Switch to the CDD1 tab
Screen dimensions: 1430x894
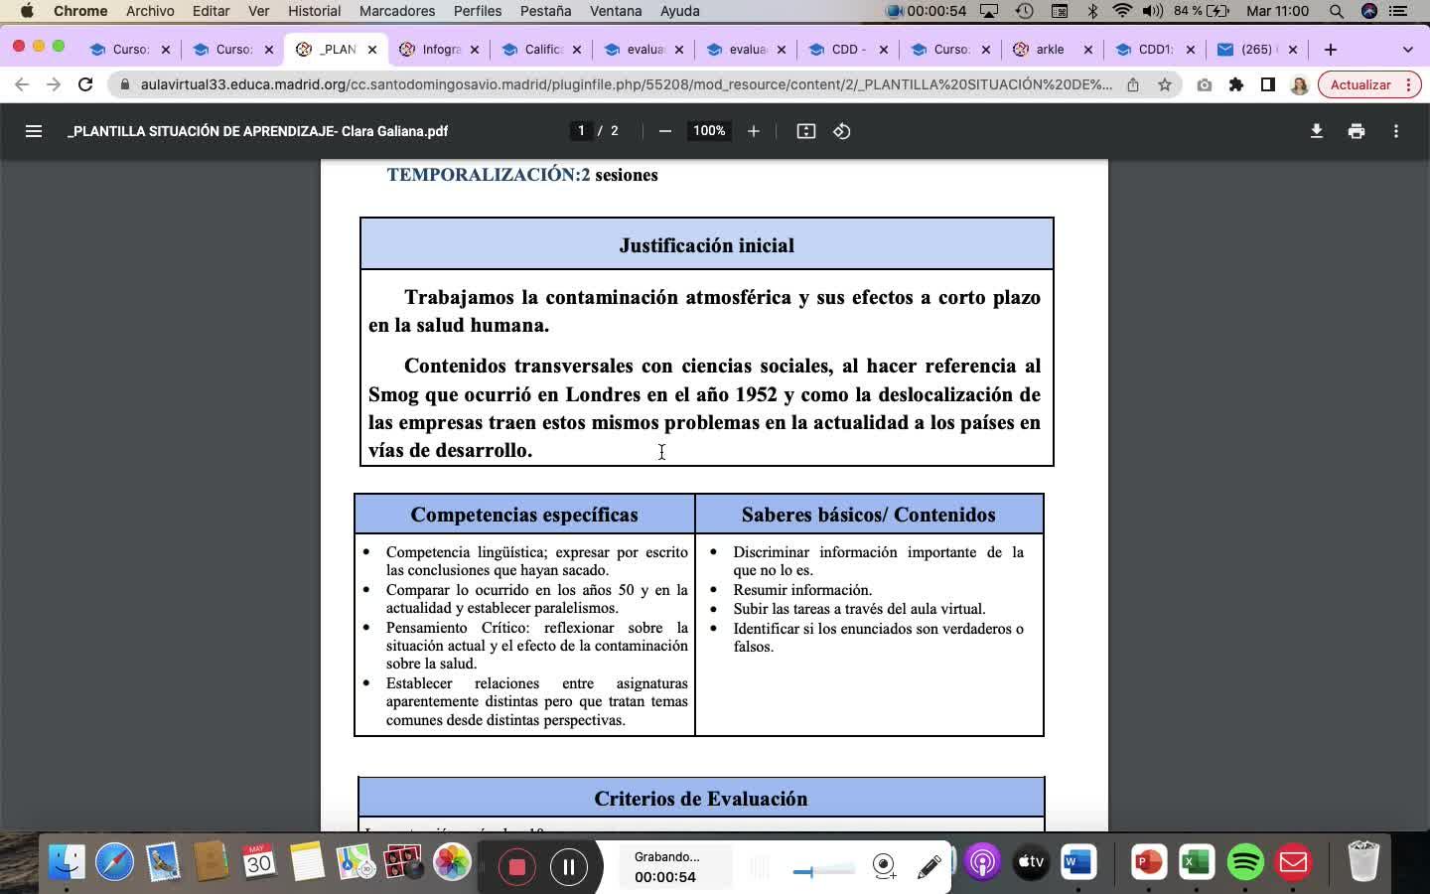(x=1155, y=49)
